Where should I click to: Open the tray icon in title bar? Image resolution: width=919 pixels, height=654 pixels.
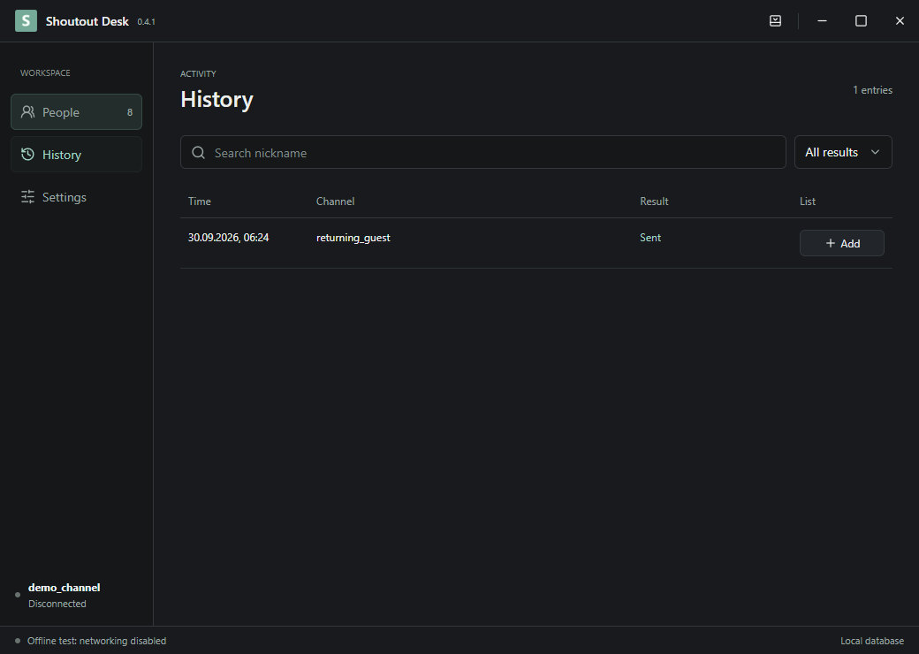775,21
